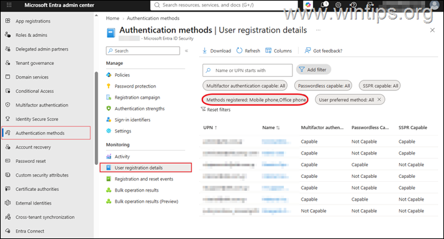The width and height of the screenshot is (444, 239).
Task: Click the SSPR Capable column header
Action: 413,128
